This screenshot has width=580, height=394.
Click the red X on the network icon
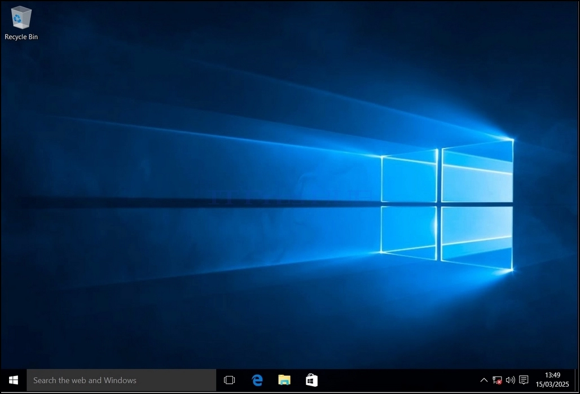[x=499, y=382]
